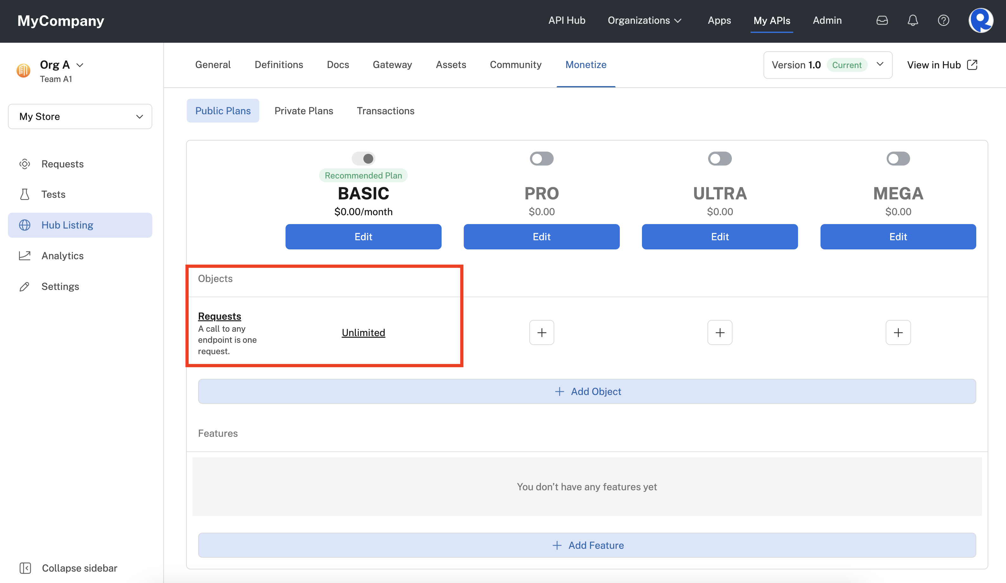This screenshot has width=1006, height=583.
Task: Click View in Hub external link
Action: click(942, 64)
